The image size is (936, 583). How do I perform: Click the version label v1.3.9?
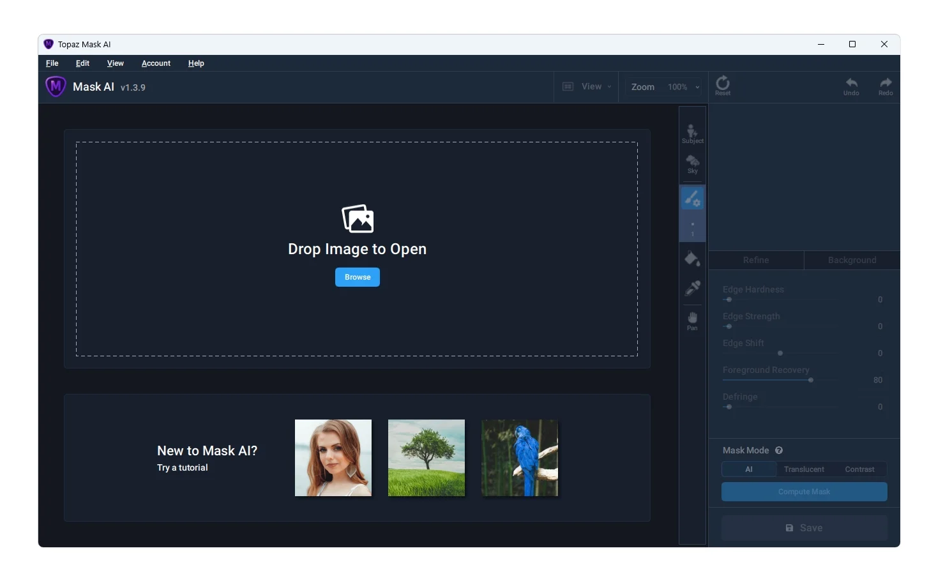(133, 87)
